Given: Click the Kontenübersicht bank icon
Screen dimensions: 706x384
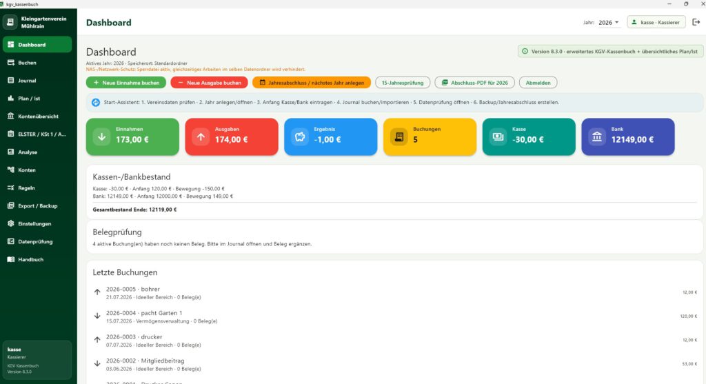Looking at the screenshot, I should pyautogui.click(x=11, y=116).
